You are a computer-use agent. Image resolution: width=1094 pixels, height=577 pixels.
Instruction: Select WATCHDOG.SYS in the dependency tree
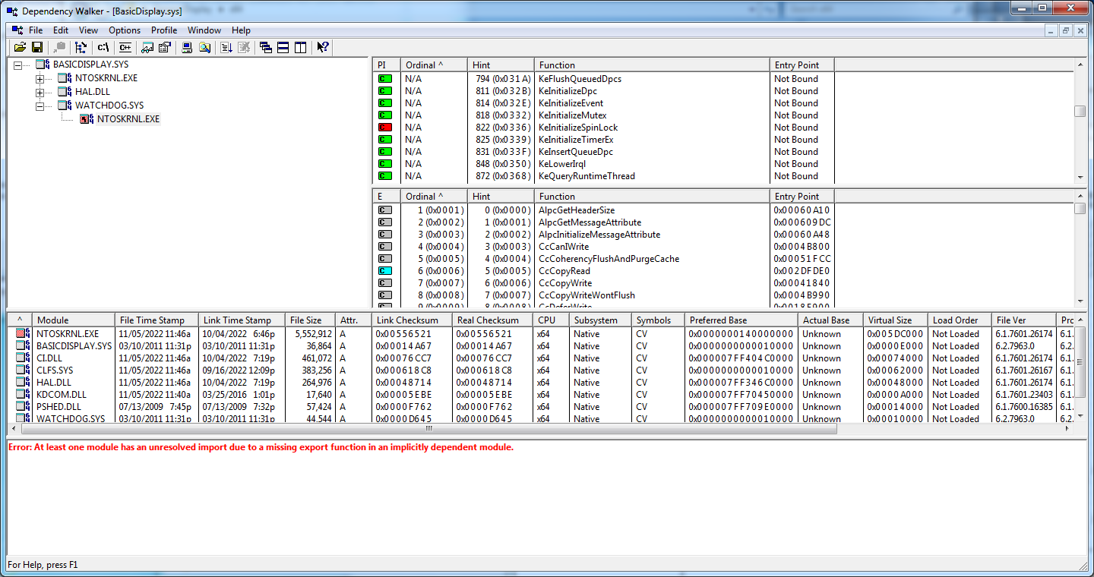[x=109, y=106]
